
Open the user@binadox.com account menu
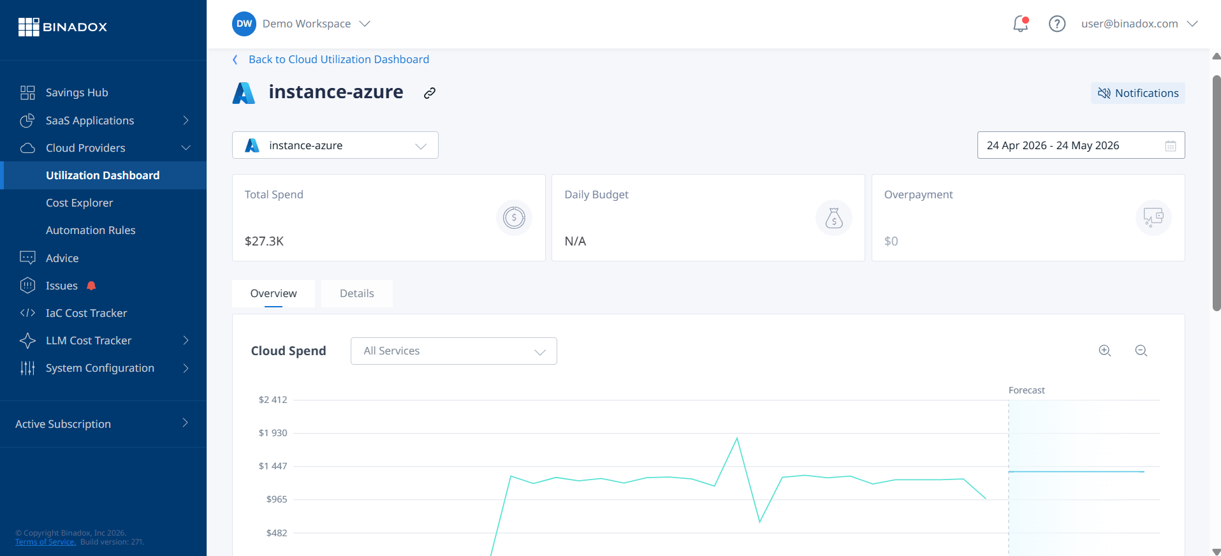(x=1139, y=24)
